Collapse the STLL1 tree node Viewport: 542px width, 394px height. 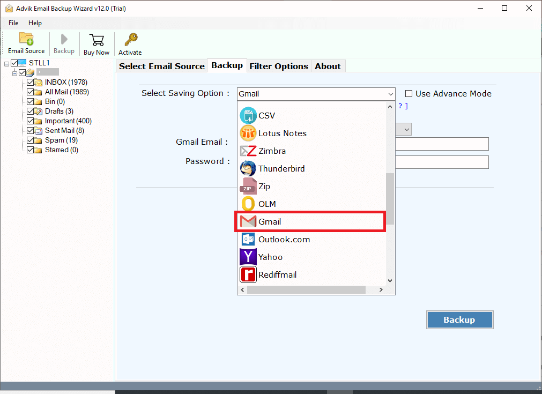(x=6, y=64)
